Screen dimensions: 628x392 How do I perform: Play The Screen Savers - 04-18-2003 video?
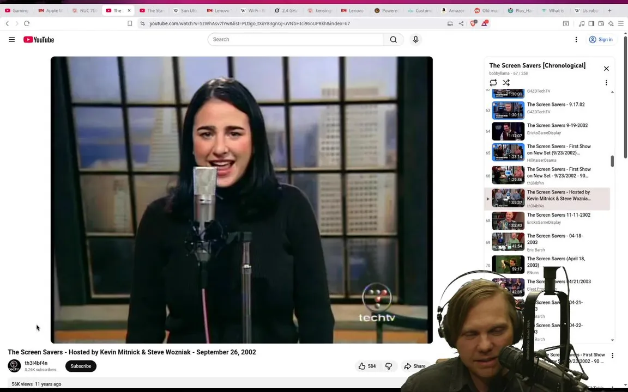point(548,242)
